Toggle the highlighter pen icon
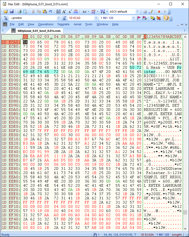This screenshot has height=237, width=189. coord(151,12)
